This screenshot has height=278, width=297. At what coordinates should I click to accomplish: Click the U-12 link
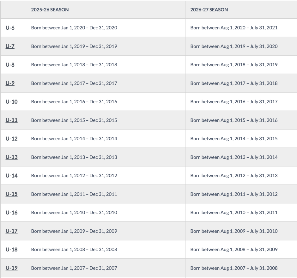(11, 139)
